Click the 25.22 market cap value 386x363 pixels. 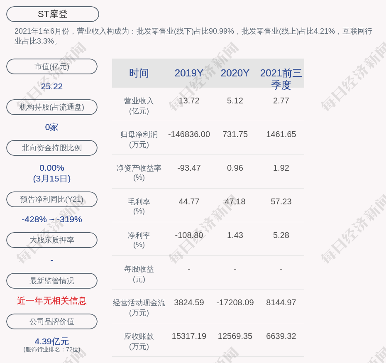click(52, 86)
